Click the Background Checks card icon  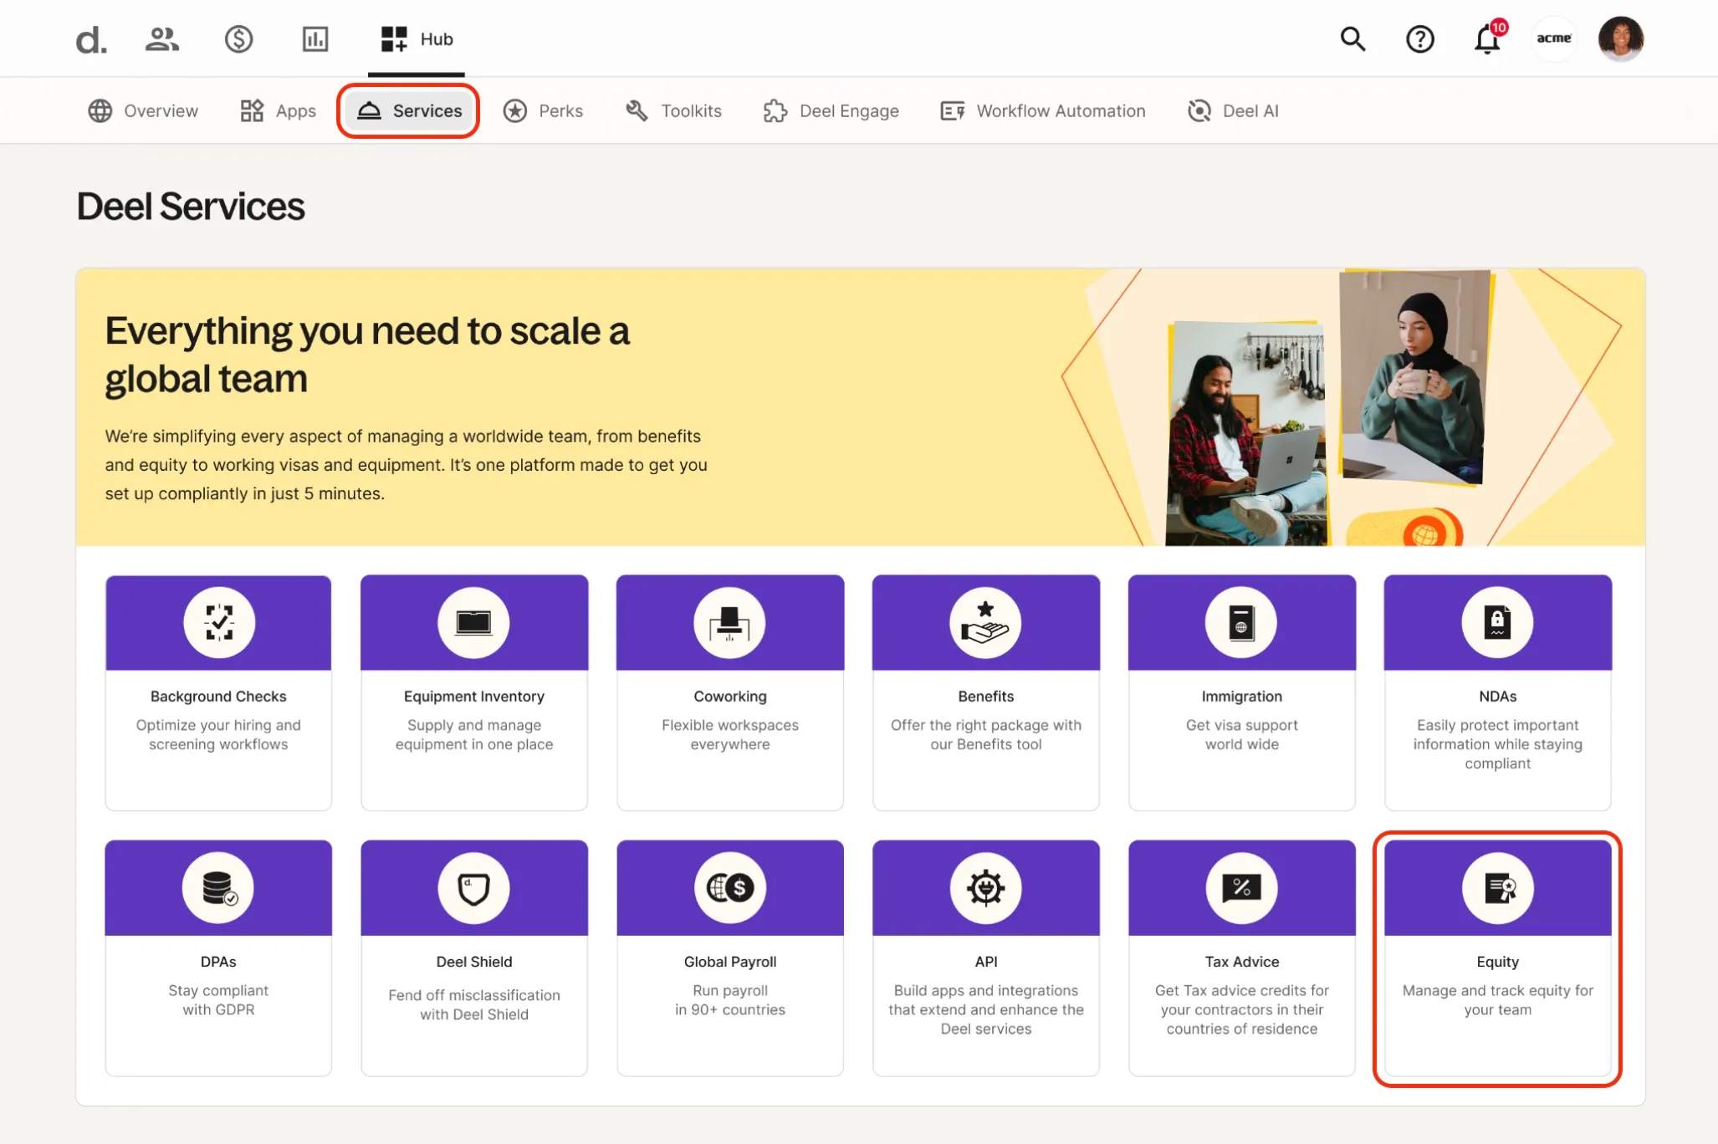[219, 623]
